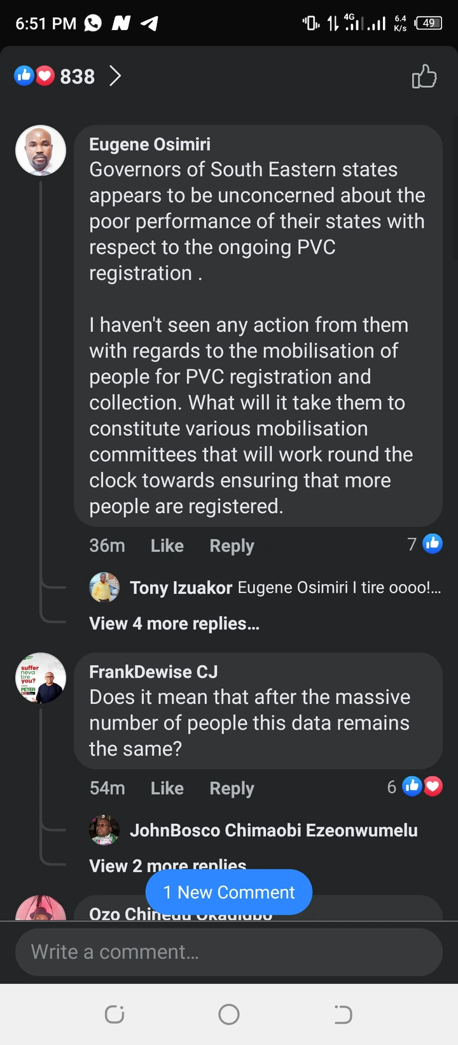
Task: Reply to FrankDewise CJ's comment
Action: click(232, 788)
